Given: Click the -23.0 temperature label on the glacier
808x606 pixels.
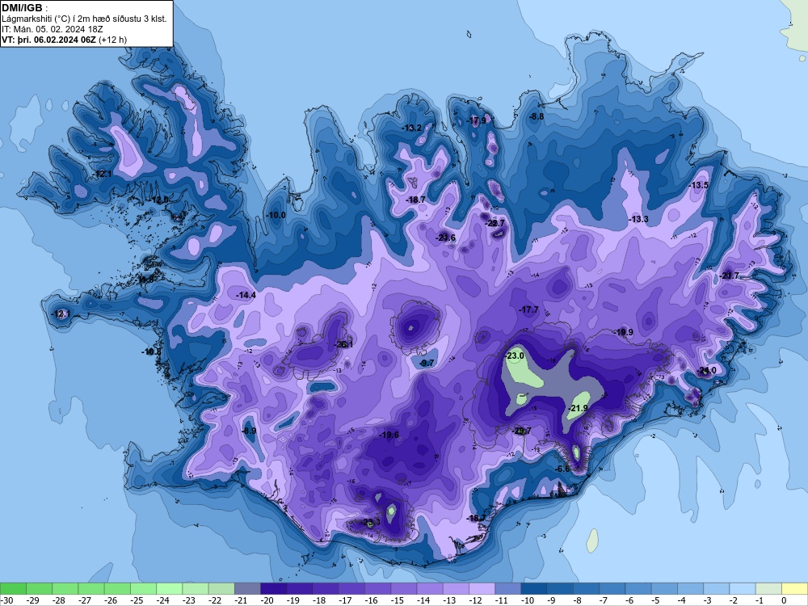Looking at the screenshot, I should [x=516, y=356].
